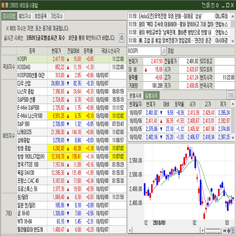
Task: Select the 필라델피아 반도체 row
Action: click(71, 230)
